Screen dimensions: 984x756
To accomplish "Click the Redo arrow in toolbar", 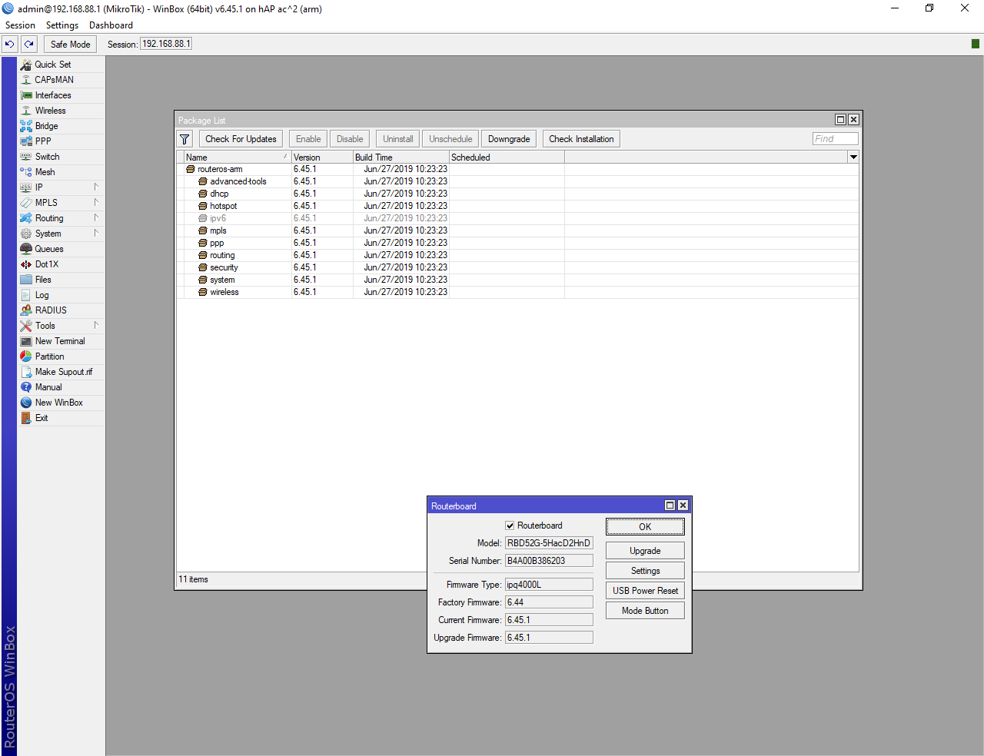I will (29, 45).
